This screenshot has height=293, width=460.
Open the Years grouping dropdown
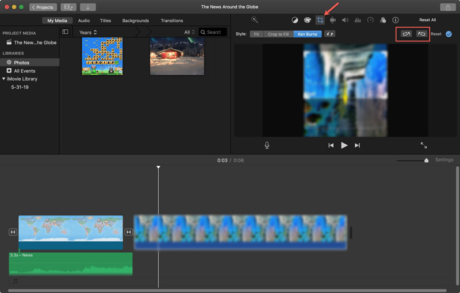[88, 32]
